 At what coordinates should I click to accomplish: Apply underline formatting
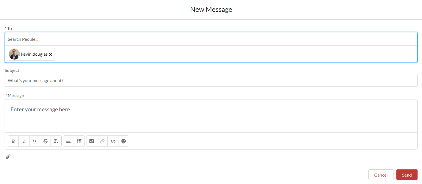(x=35, y=141)
